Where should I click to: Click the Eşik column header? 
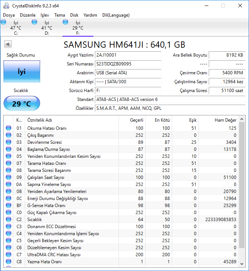[185, 120]
